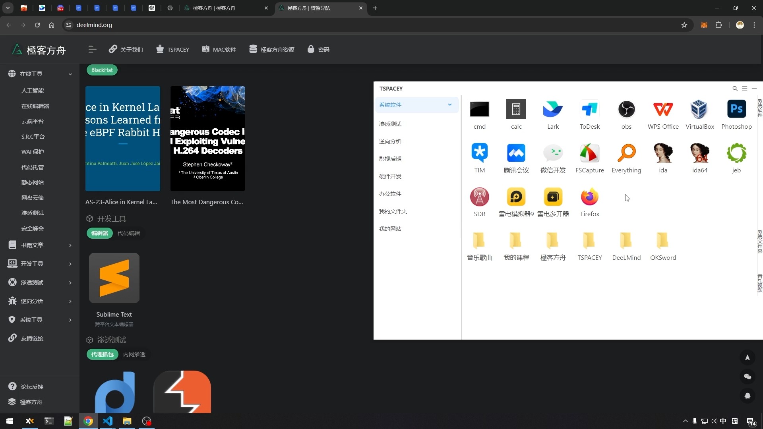Switch to the 代码编辑 tab
This screenshot has height=429, width=763.
(x=128, y=233)
